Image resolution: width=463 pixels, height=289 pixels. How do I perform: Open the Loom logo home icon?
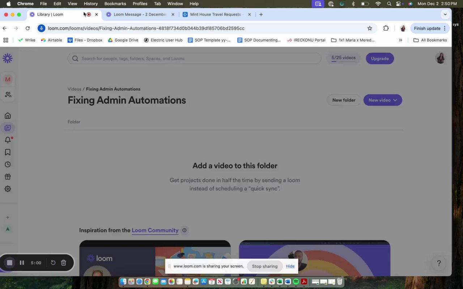tap(8, 59)
